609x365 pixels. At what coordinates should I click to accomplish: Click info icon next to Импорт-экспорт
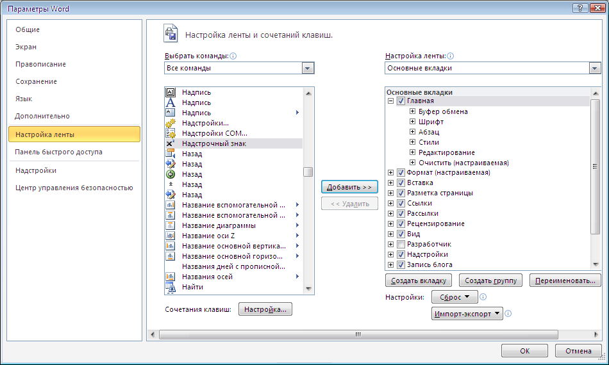pyautogui.click(x=508, y=313)
